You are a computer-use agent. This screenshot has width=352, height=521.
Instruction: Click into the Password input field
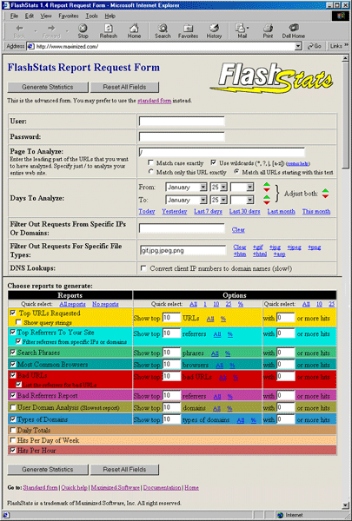click(182, 136)
